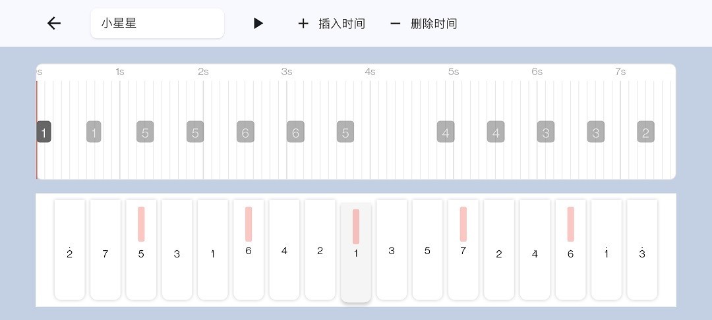Click the 4s mark on the time ruler

(370, 72)
